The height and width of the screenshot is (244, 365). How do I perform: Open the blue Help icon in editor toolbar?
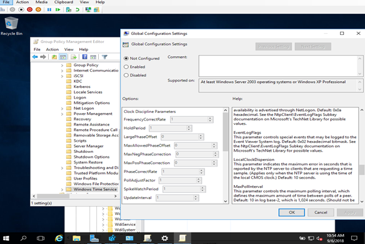pos(85,57)
